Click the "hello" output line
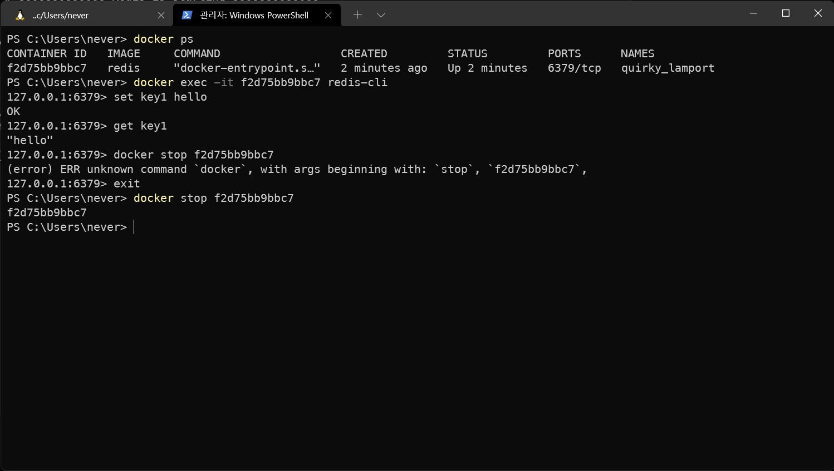Image resolution: width=834 pixels, height=471 pixels. point(30,140)
